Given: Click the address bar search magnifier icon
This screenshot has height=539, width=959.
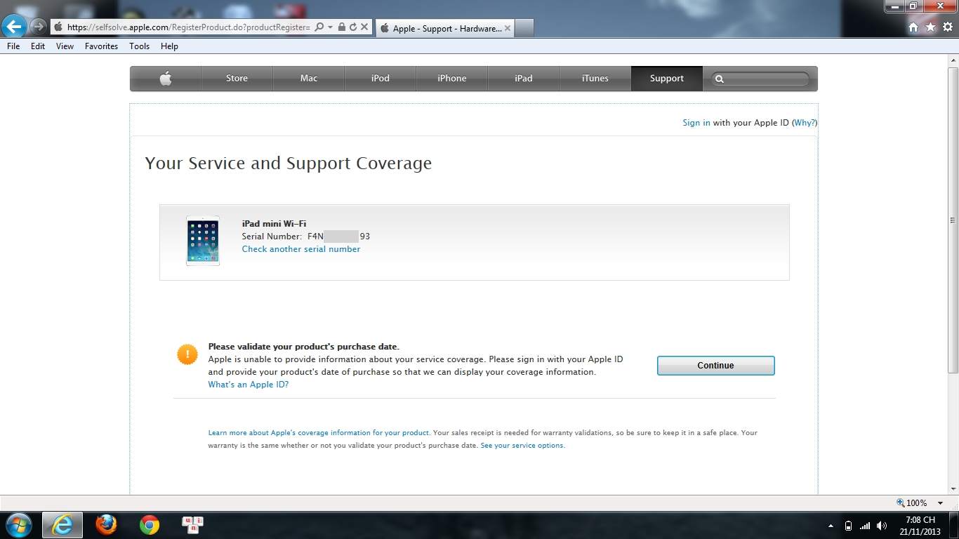Looking at the screenshot, I should point(319,27).
